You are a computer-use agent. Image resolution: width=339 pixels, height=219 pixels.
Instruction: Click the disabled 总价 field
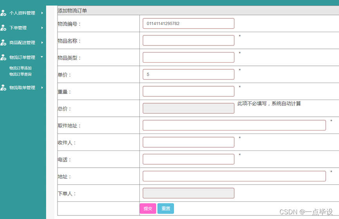pyautogui.click(x=189, y=108)
